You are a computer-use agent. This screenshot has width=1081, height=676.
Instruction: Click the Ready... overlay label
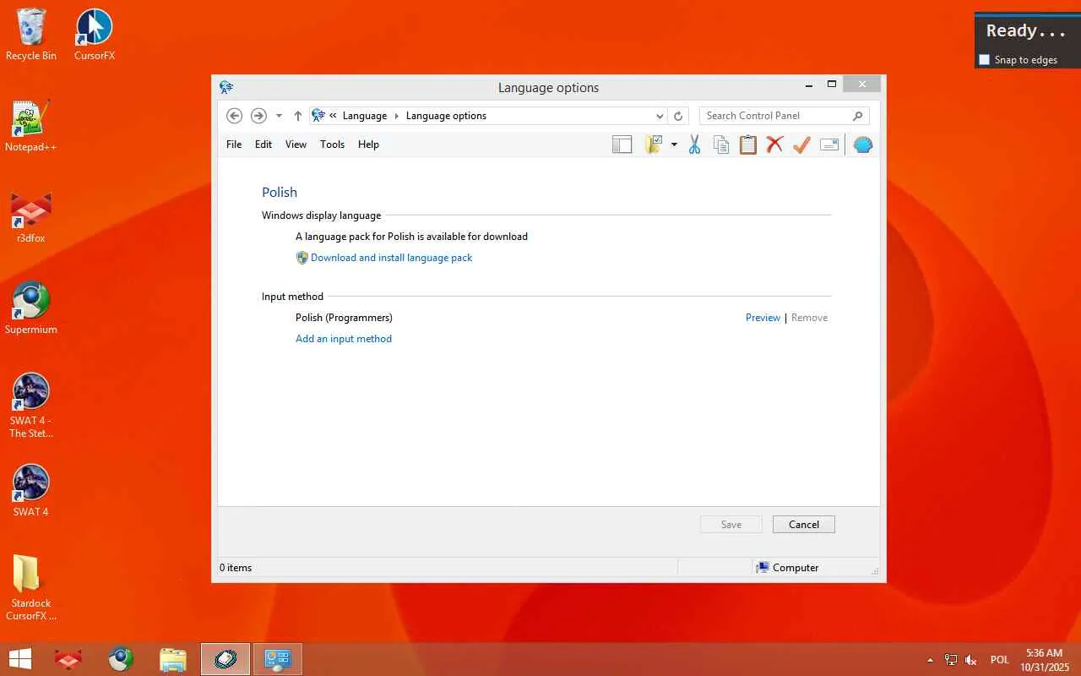pos(1026,31)
